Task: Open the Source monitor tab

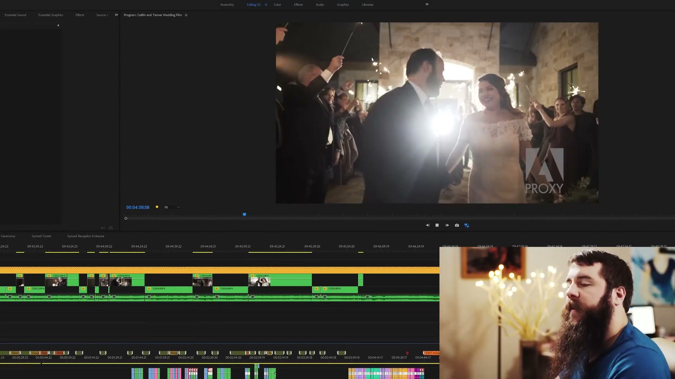Action: [102, 15]
